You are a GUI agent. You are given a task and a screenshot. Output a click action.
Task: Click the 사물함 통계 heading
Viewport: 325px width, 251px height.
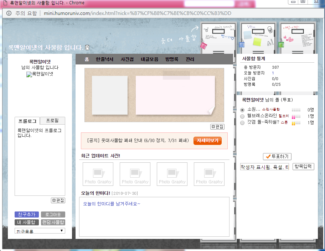click(x=253, y=59)
